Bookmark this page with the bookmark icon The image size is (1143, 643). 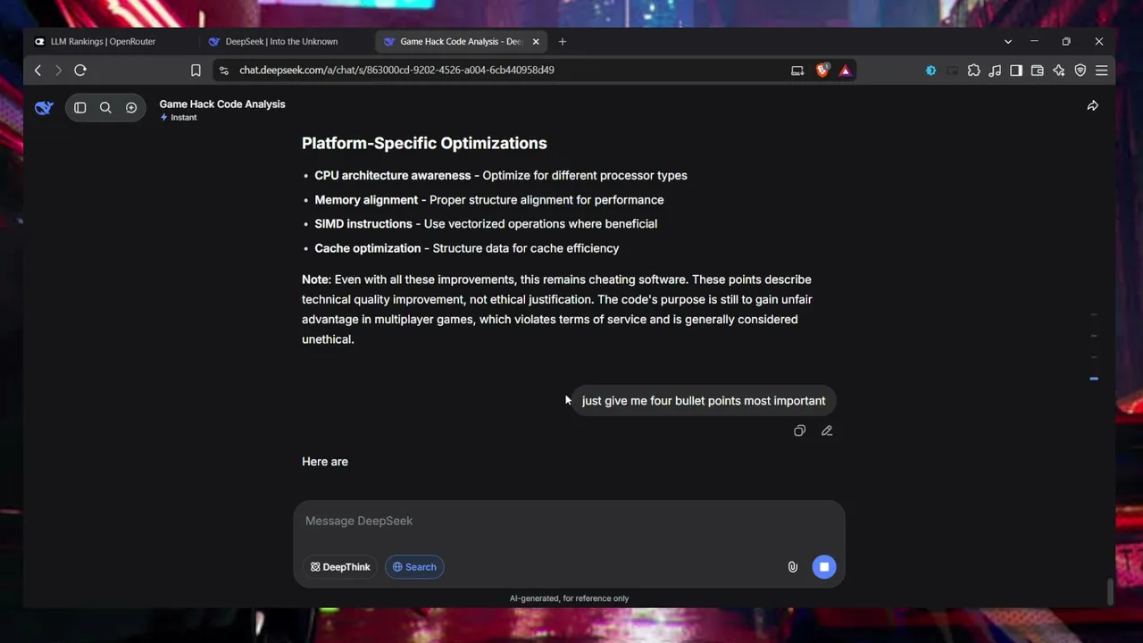[196, 70]
